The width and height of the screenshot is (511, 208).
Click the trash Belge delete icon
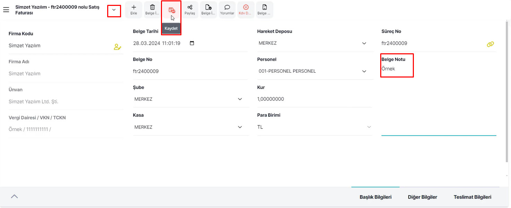point(152,10)
